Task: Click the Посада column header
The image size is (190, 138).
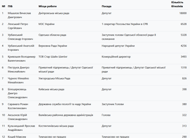Action: pos(106,6)
